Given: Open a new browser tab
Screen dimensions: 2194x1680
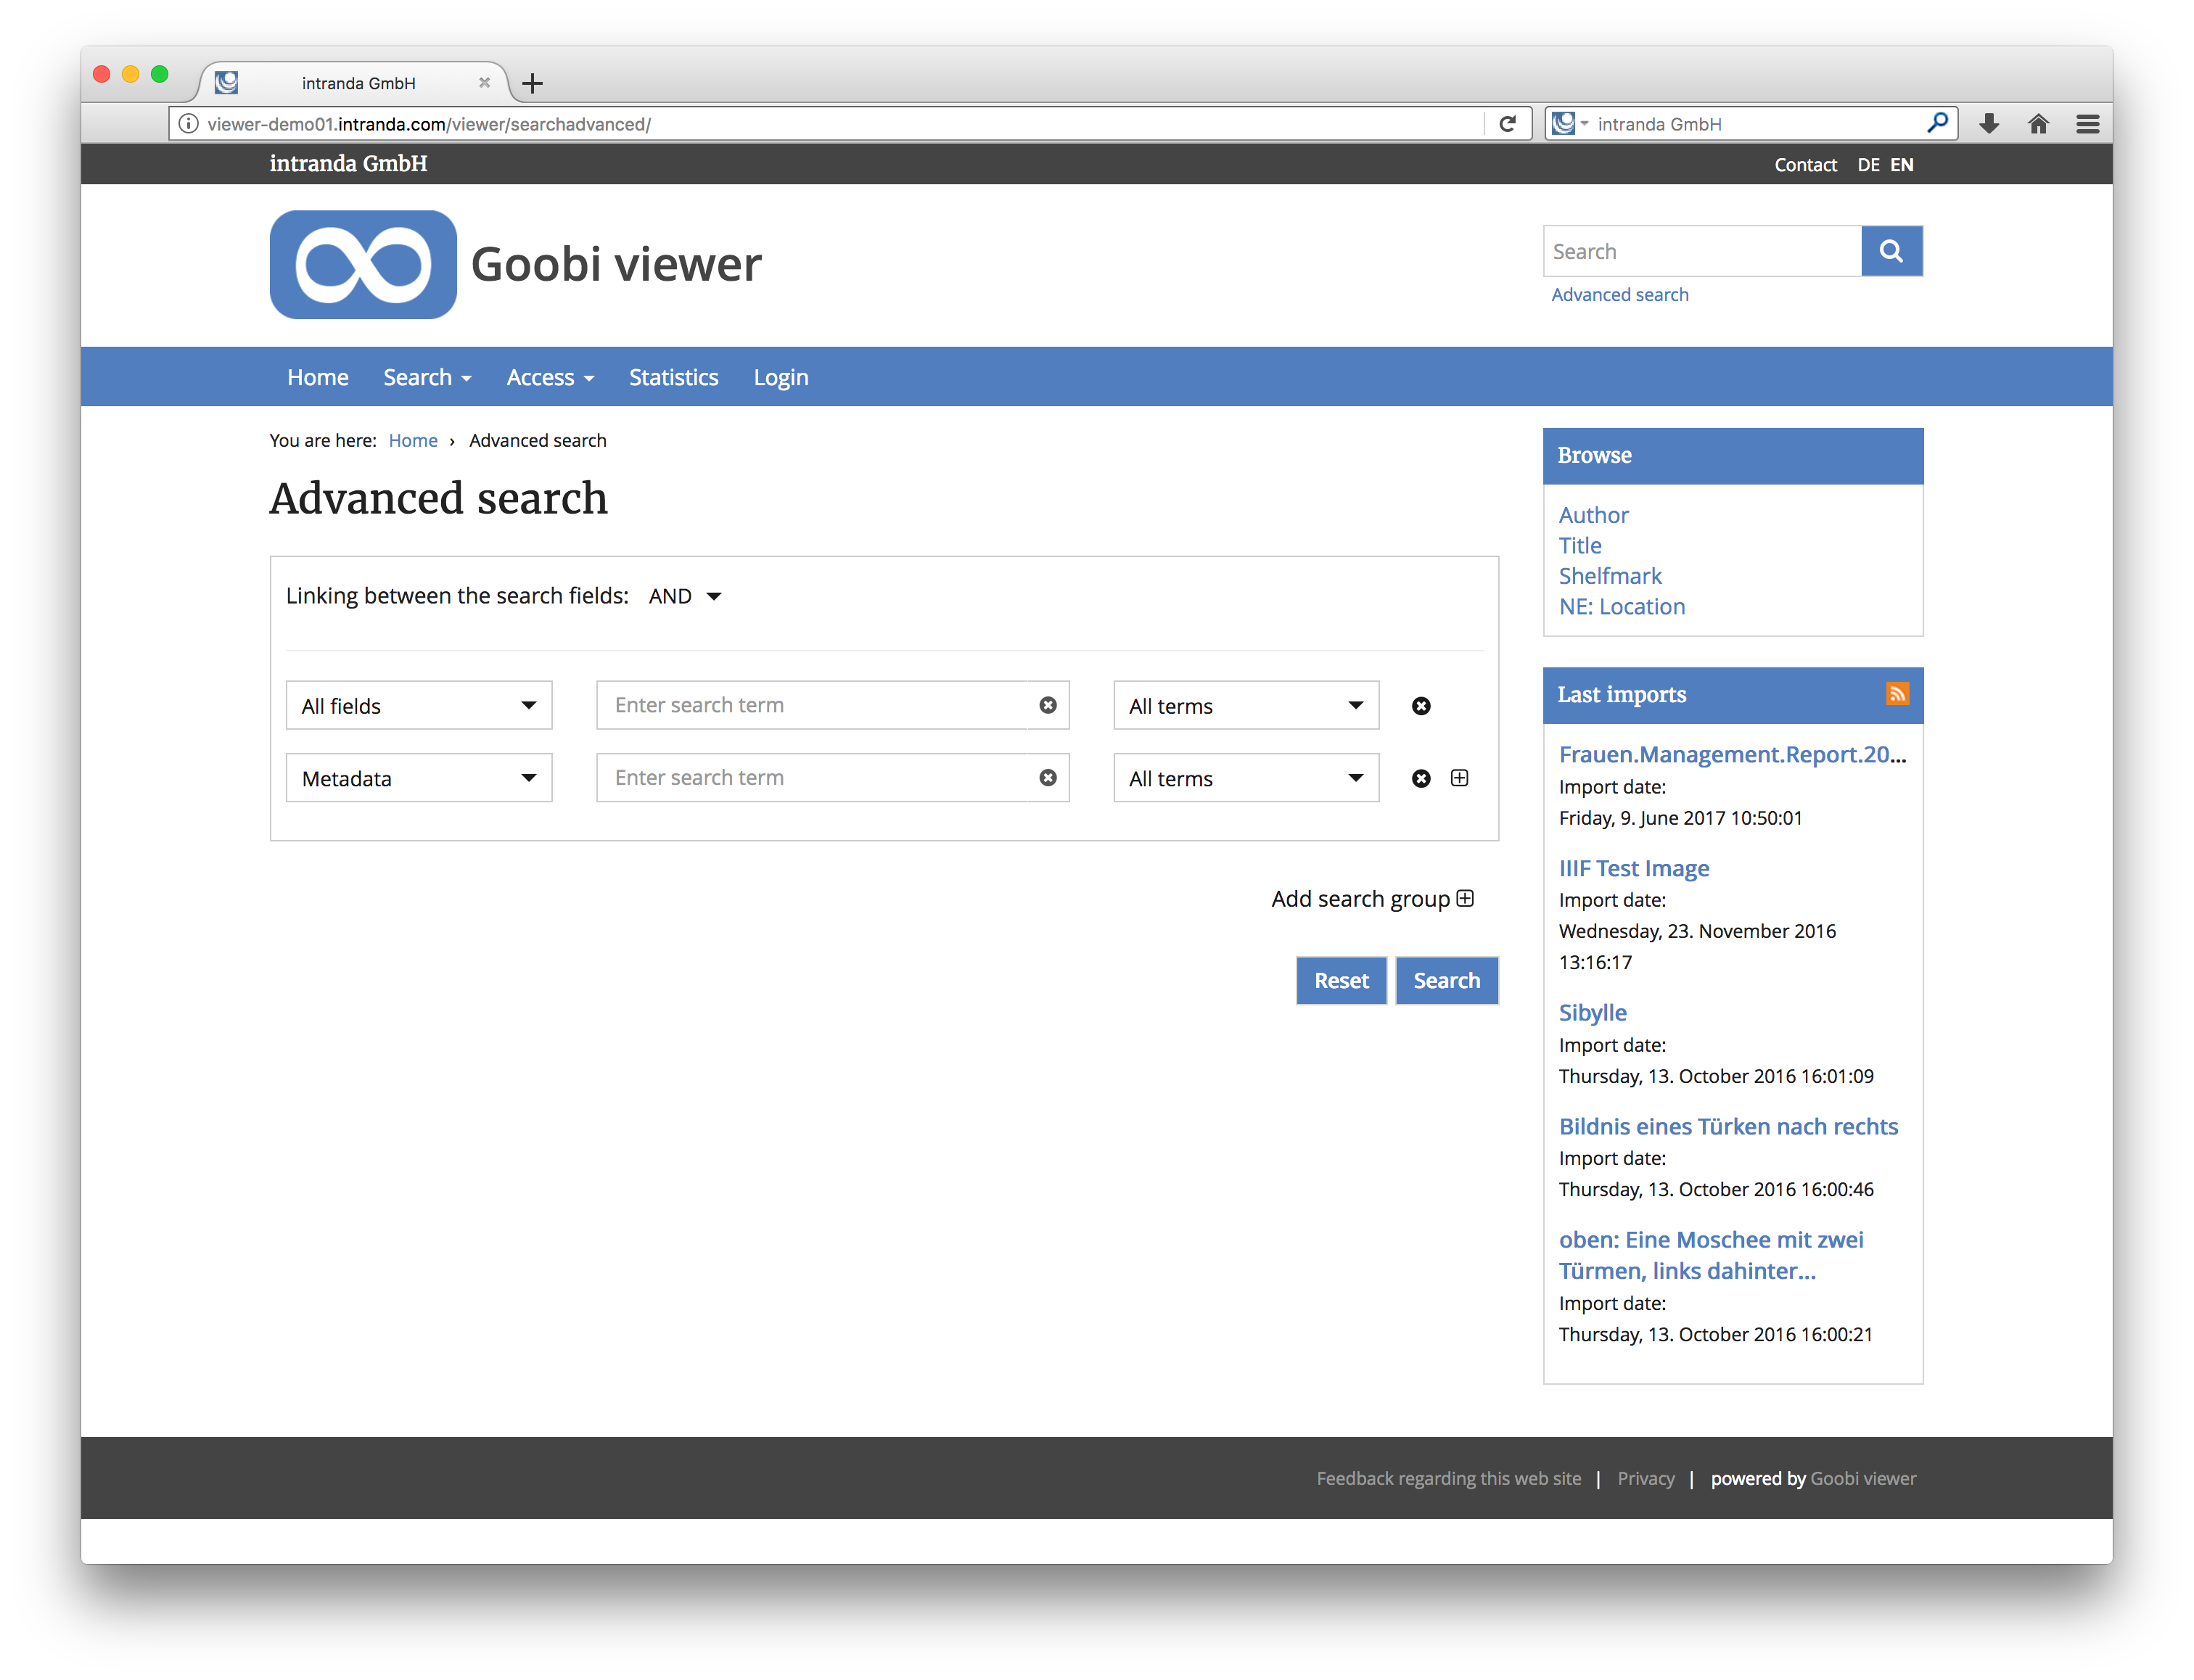Looking at the screenshot, I should click(x=533, y=83).
